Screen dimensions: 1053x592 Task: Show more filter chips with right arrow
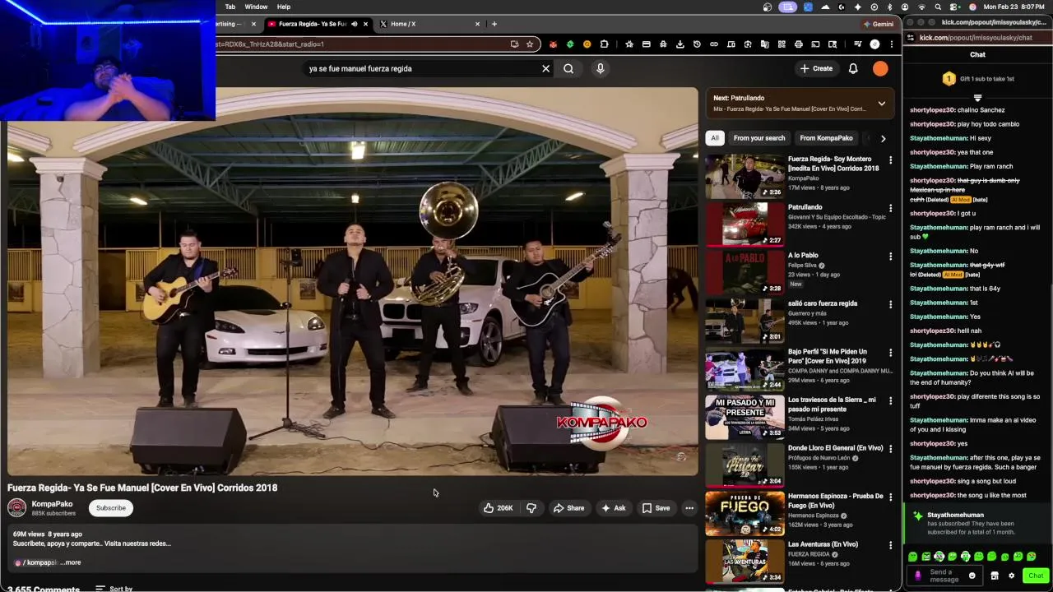point(883,138)
